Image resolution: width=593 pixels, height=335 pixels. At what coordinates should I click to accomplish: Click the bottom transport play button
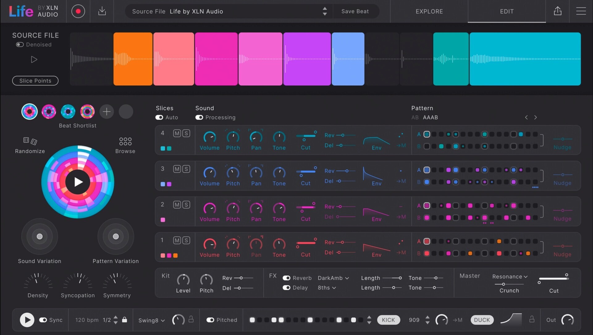pos(27,320)
